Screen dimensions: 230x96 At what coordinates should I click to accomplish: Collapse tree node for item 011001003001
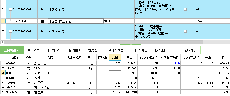point(10,9)
